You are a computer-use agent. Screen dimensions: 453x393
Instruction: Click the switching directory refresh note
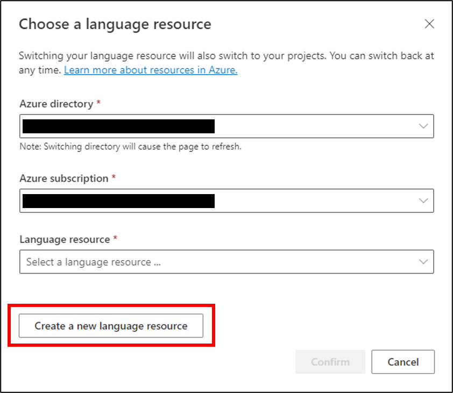(x=130, y=146)
